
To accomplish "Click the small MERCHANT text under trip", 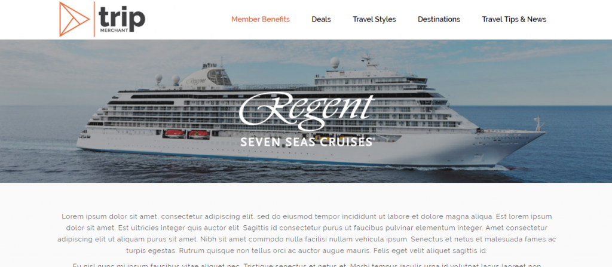I will [x=114, y=30].
